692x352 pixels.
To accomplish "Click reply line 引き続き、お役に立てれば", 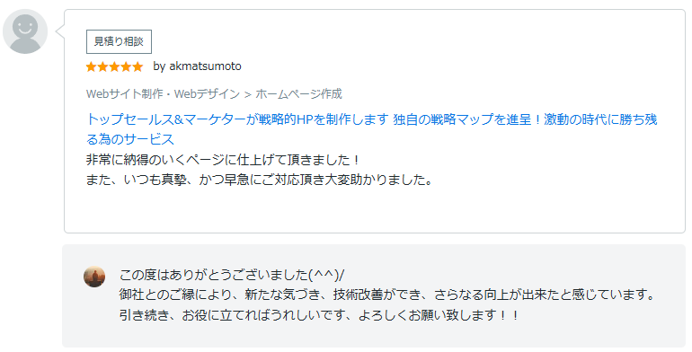I will [319, 315].
